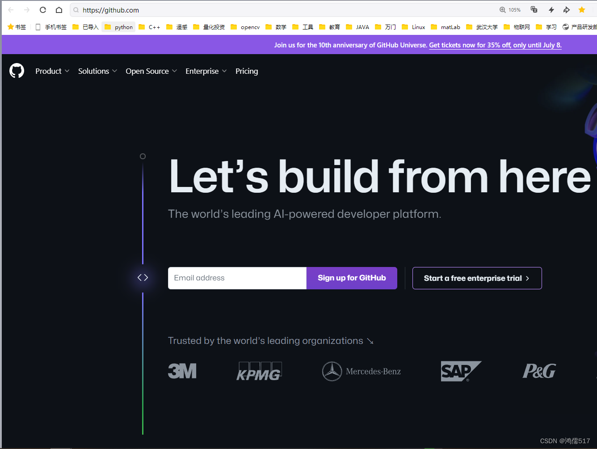Image resolution: width=597 pixels, height=449 pixels.
Task: Click the share arrow icon in address bar
Action: click(567, 10)
